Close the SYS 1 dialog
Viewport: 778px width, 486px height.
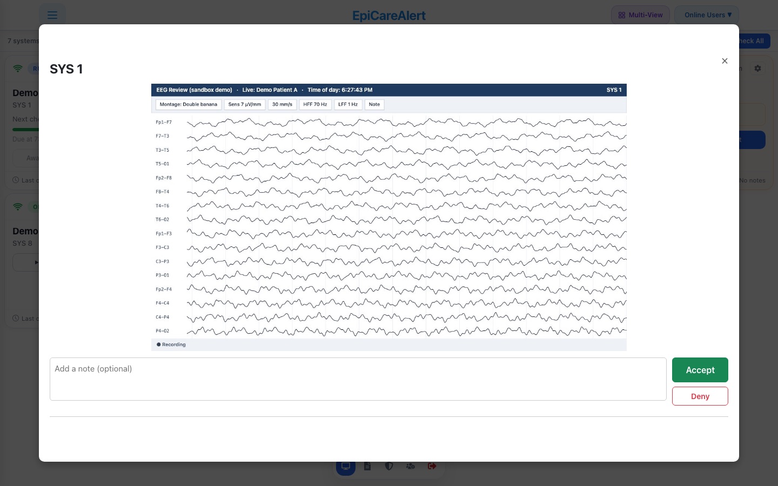click(x=725, y=61)
